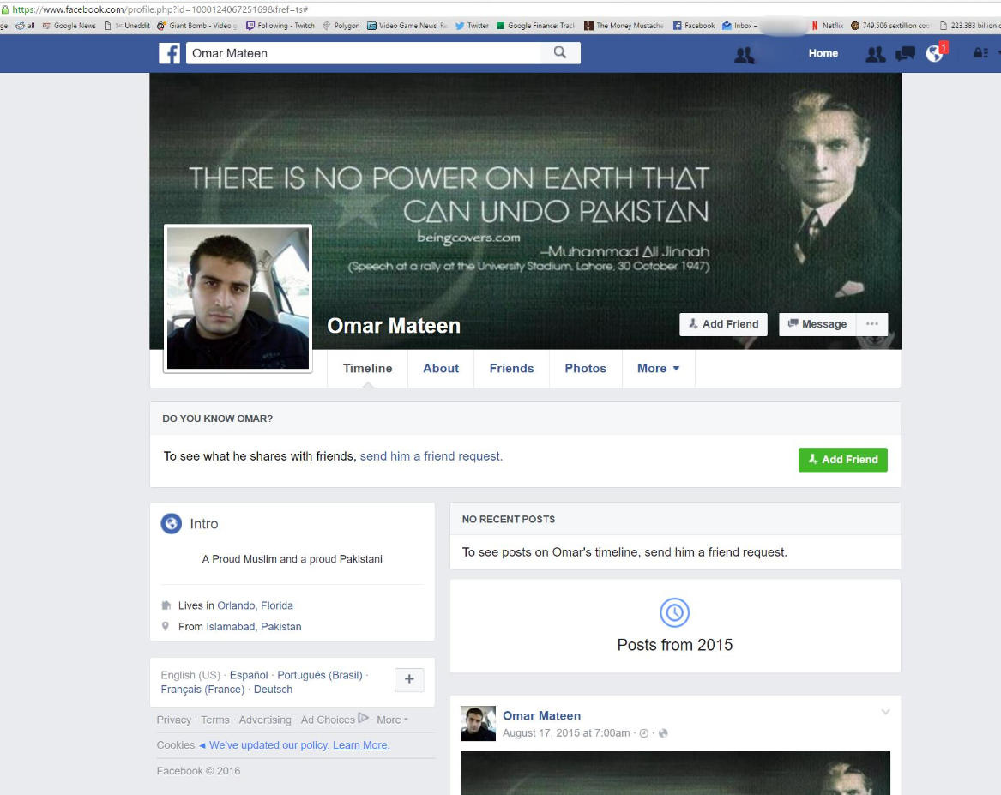
Task: Click the Twitter bookmark
Action: (x=472, y=26)
